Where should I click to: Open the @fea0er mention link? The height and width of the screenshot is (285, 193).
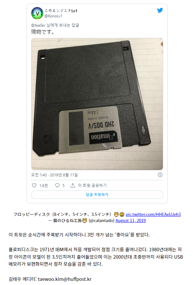click(38, 25)
